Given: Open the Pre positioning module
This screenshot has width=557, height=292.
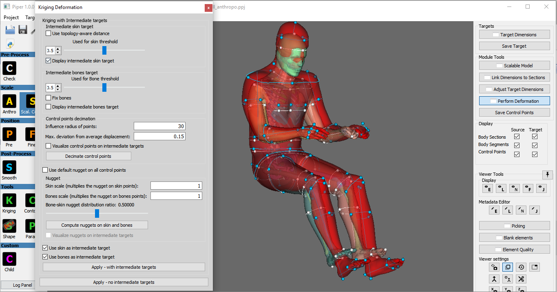Looking at the screenshot, I should pos(9,134).
